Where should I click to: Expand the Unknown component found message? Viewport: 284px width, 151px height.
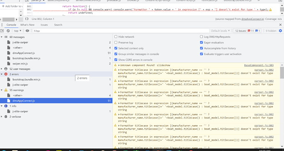tap(119, 65)
